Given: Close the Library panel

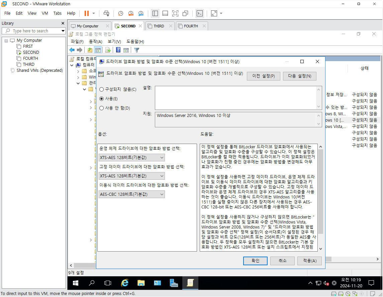Looking at the screenshot, I should [63, 23].
